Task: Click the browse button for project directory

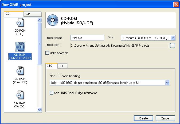Action: [x=173, y=46]
